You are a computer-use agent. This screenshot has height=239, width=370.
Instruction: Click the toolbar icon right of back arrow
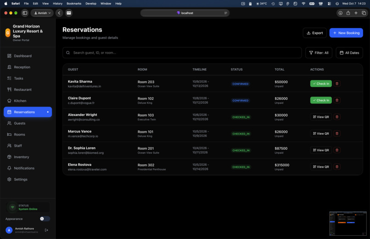[69, 13]
